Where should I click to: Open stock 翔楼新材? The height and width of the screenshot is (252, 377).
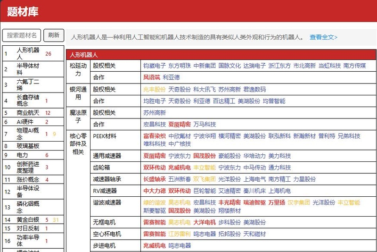point(229,211)
